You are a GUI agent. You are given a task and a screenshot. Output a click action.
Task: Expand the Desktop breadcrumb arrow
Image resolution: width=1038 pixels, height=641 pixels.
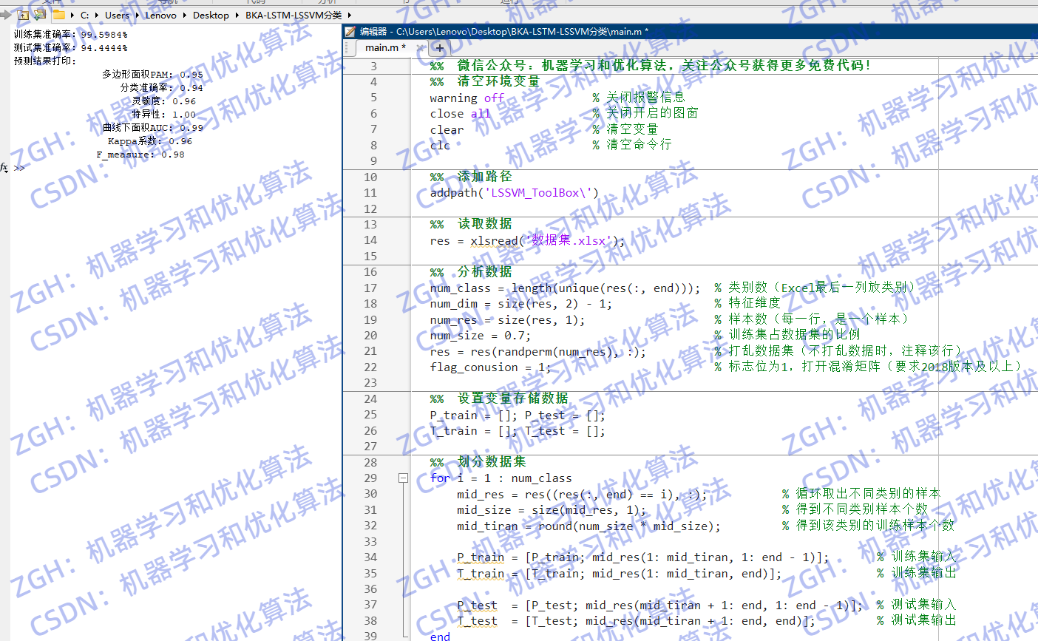click(237, 15)
